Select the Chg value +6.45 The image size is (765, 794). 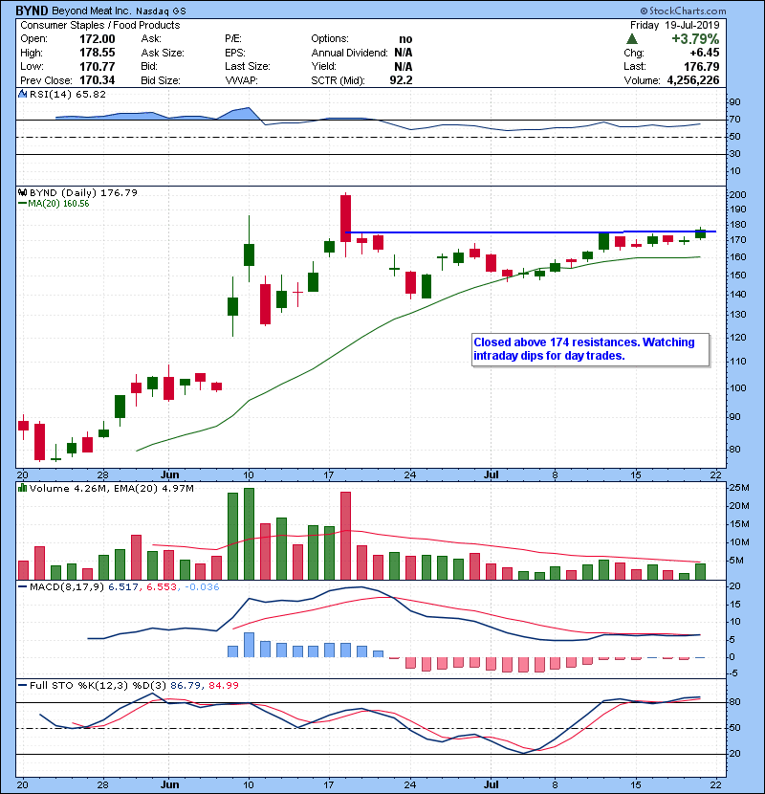704,53
